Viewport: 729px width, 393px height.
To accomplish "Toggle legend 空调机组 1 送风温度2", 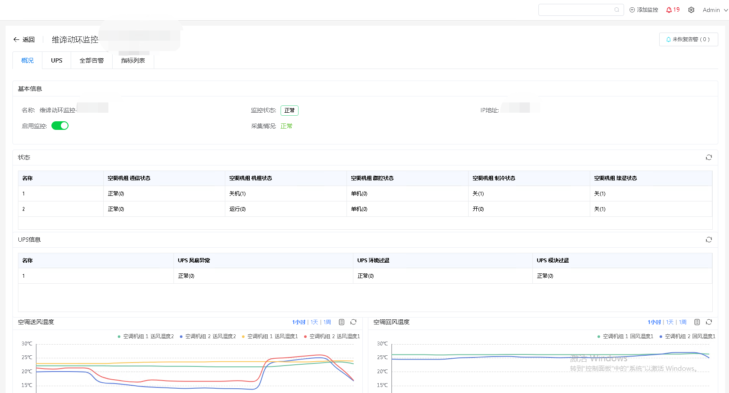I will [x=146, y=336].
